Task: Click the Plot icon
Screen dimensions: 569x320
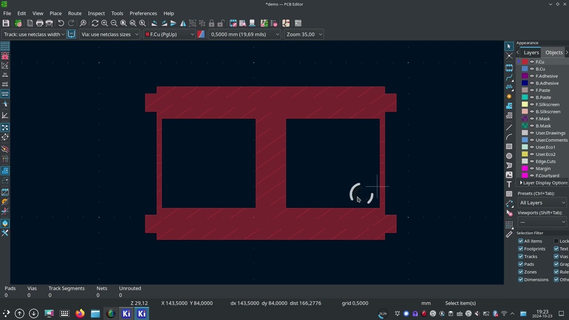Action: [49, 23]
